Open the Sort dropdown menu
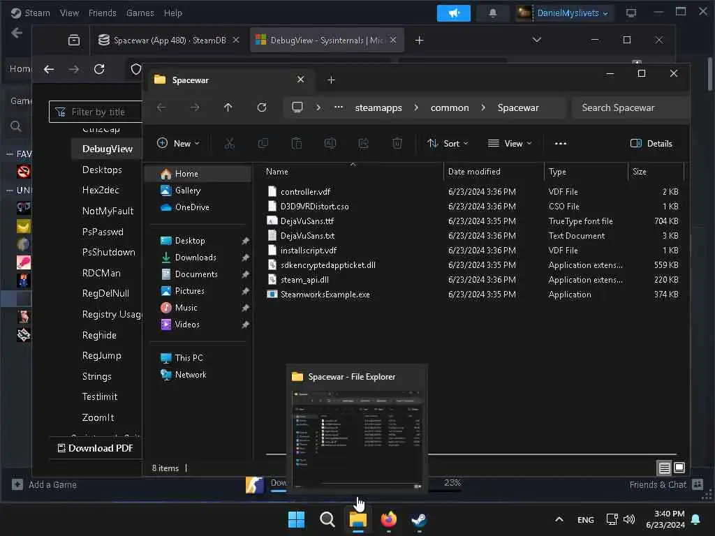Image resolution: width=715 pixels, height=536 pixels. click(x=448, y=144)
